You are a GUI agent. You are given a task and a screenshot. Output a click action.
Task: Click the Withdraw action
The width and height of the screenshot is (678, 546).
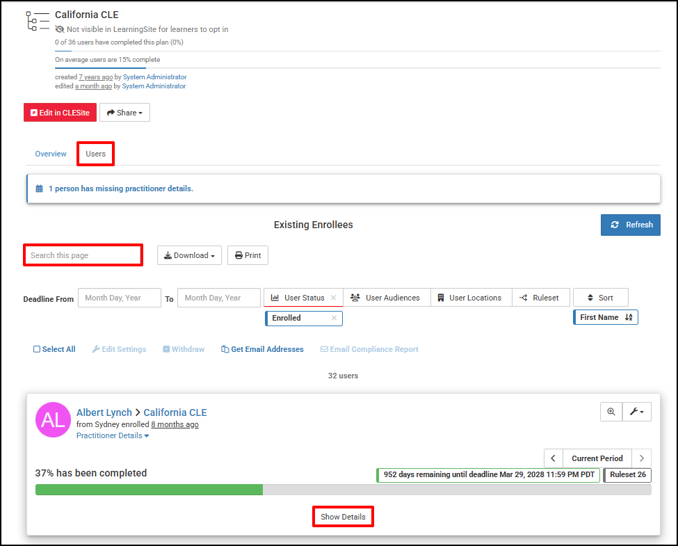point(184,349)
